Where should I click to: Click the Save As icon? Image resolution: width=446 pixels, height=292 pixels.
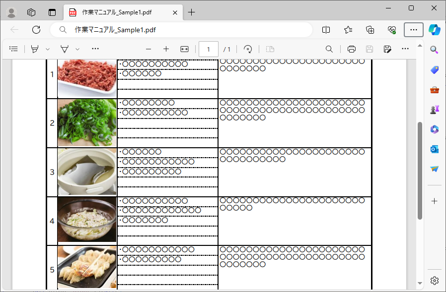point(387,49)
